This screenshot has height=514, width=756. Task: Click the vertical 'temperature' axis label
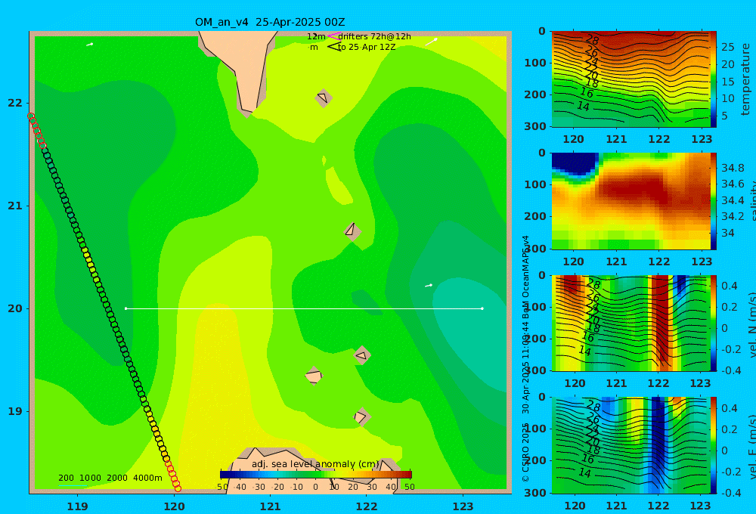point(745,79)
